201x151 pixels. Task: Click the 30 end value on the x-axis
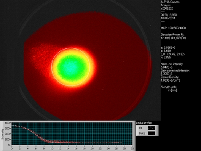[132, 149]
